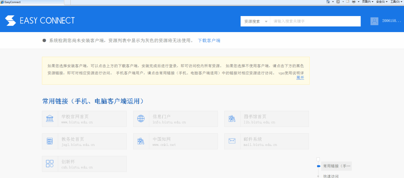Click the 创新杯 grid icon
The height and width of the screenshot is (178, 404).
[x=50, y=164]
